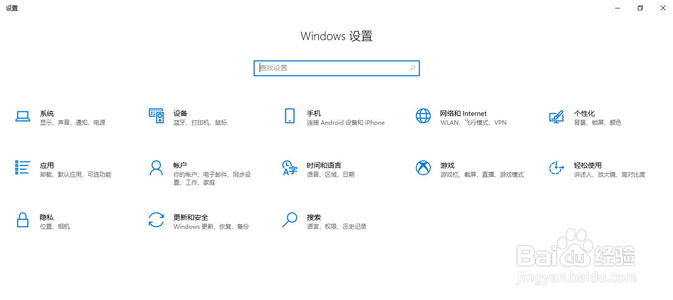The width and height of the screenshot is (673, 300).
Task: Open the 应用 settings title
Action: [x=47, y=165]
